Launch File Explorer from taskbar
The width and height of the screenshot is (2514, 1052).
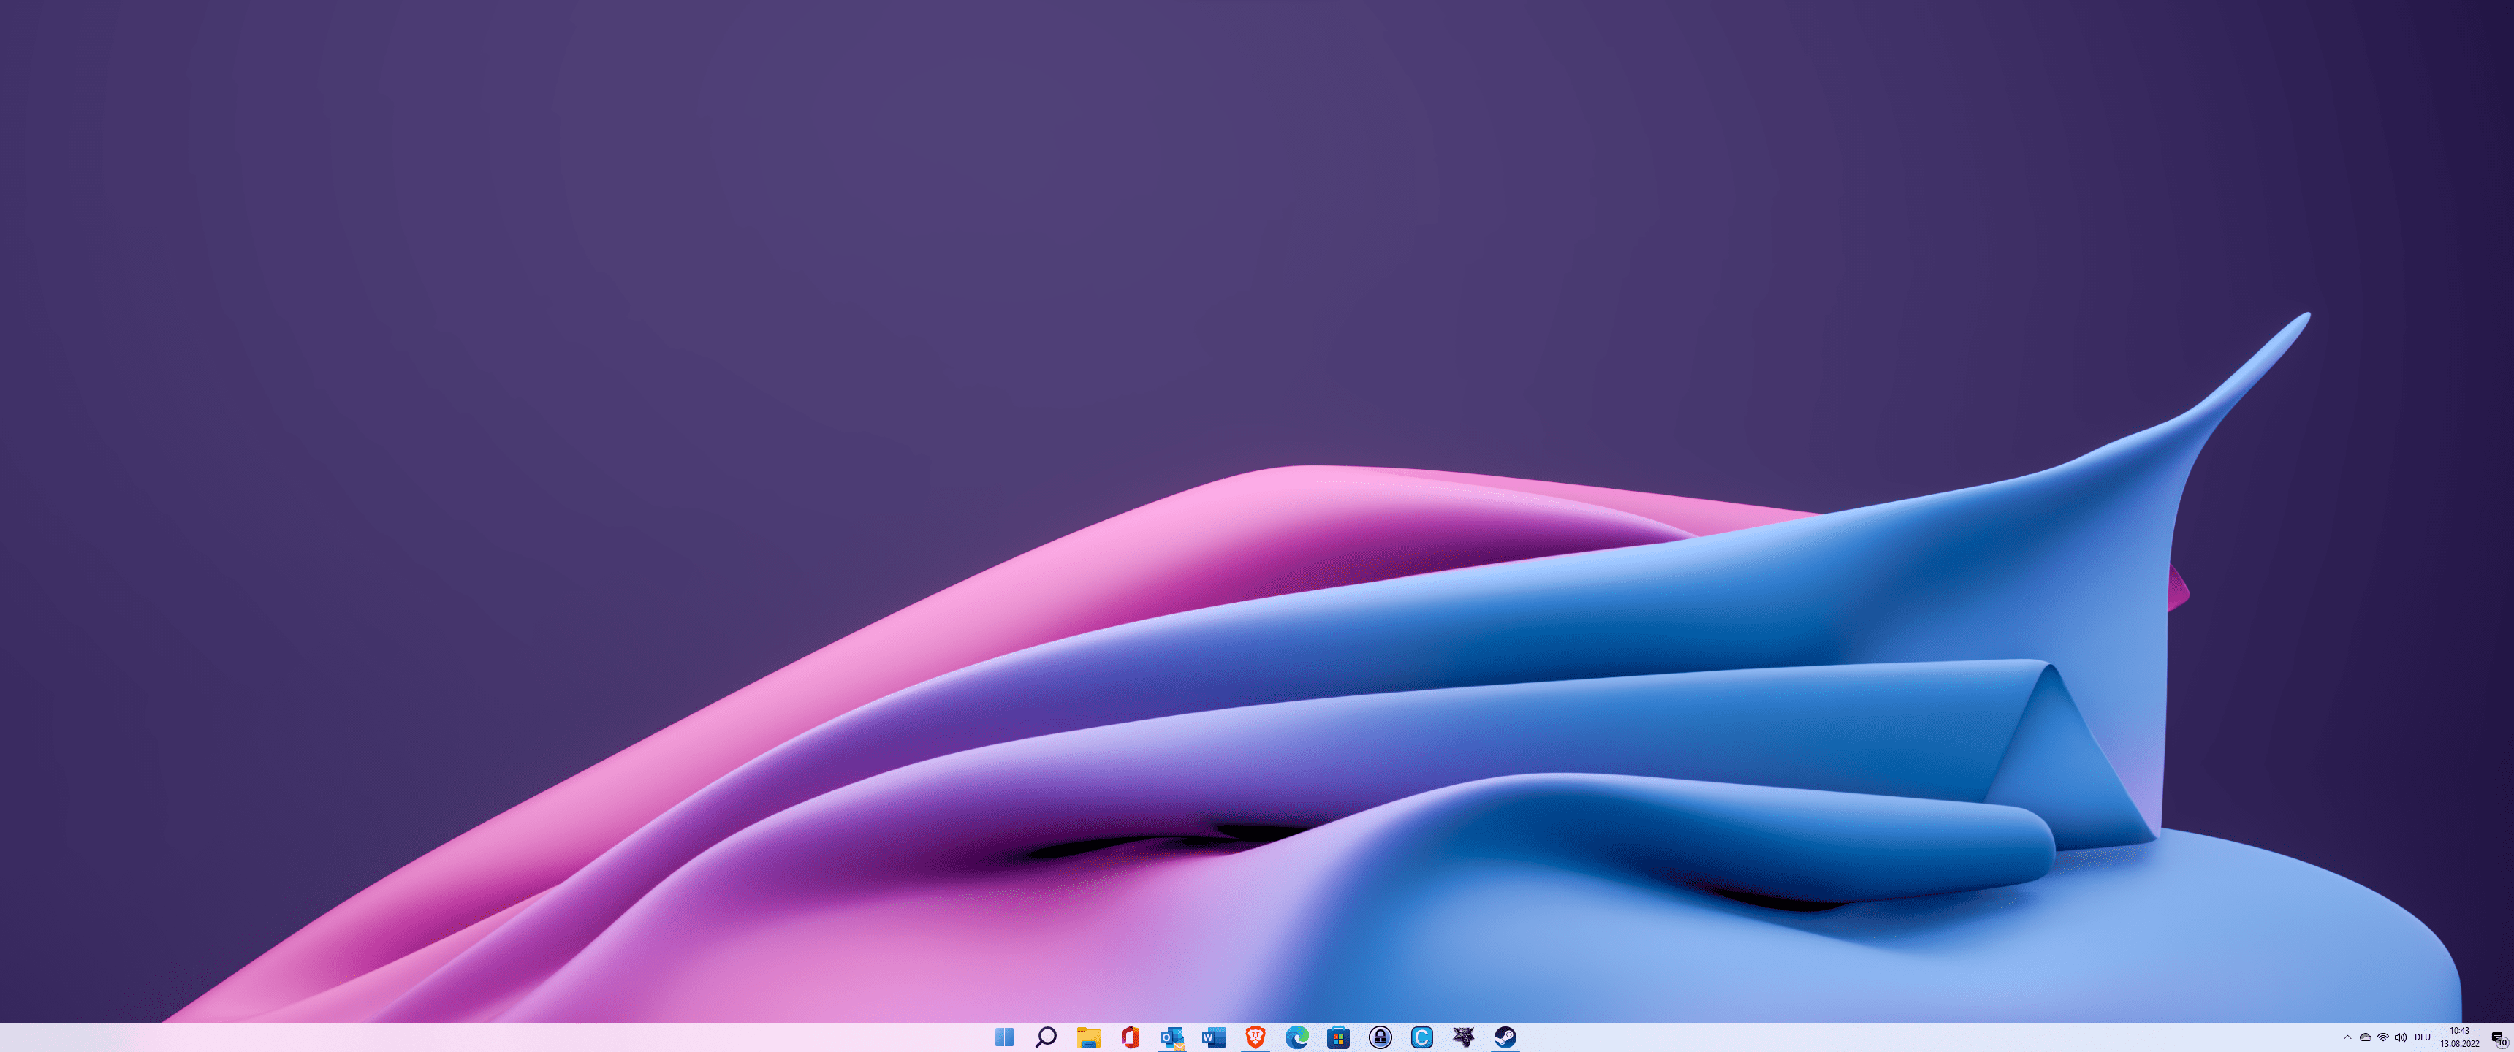(1088, 1037)
